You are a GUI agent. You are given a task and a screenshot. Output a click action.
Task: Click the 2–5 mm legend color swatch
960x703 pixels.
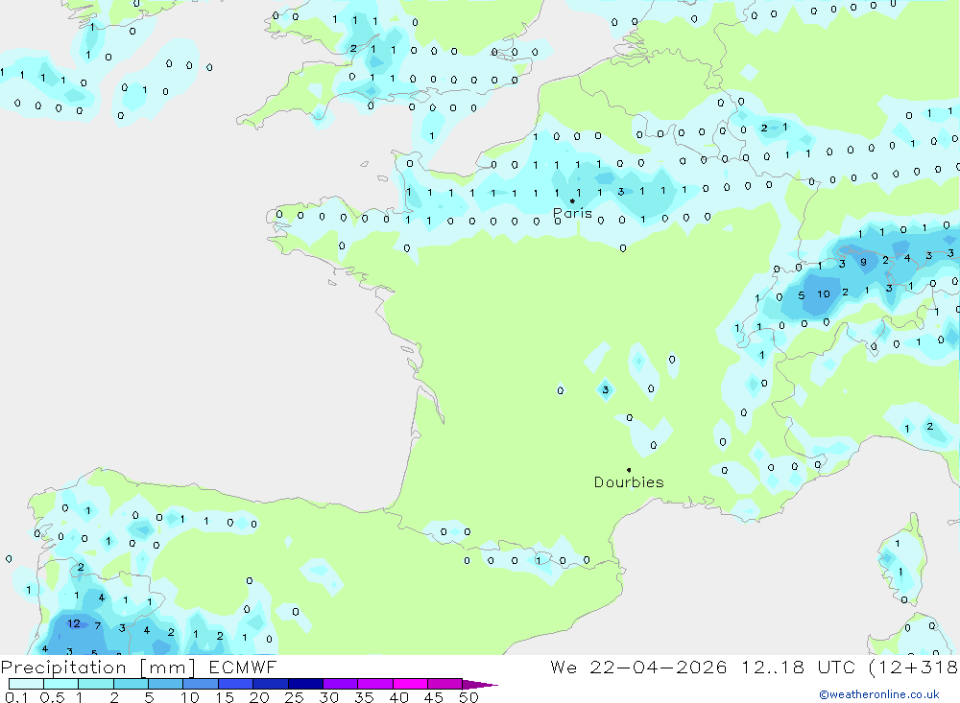tap(131, 684)
